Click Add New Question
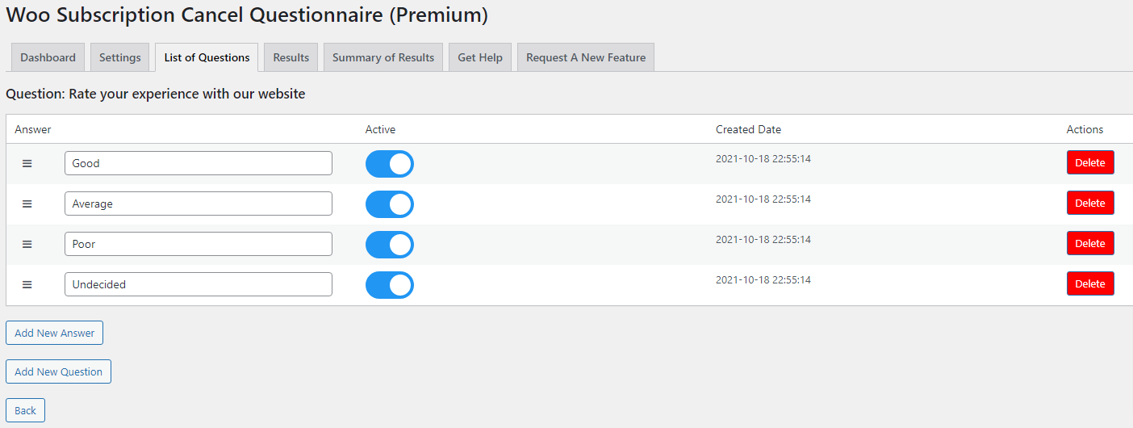 58,371
